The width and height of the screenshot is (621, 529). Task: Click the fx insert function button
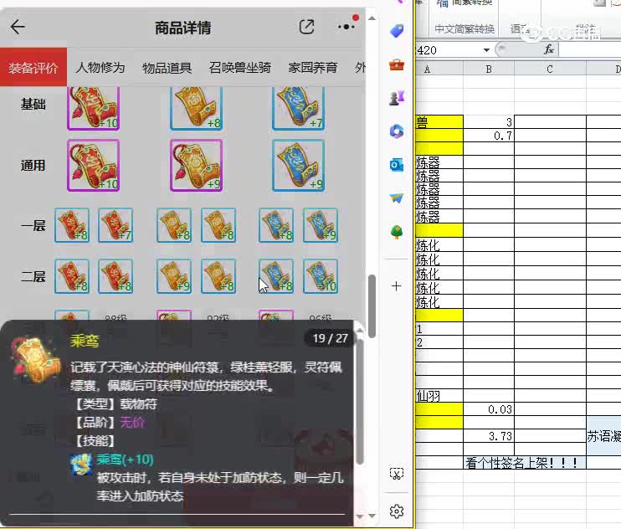click(549, 49)
